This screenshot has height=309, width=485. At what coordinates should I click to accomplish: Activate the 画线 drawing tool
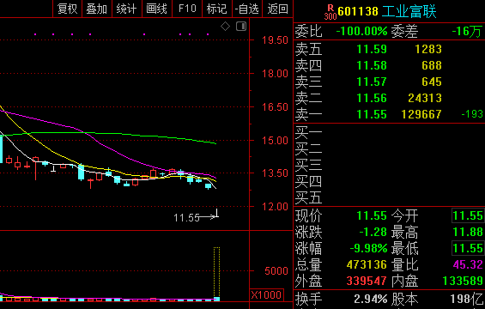(157, 9)
